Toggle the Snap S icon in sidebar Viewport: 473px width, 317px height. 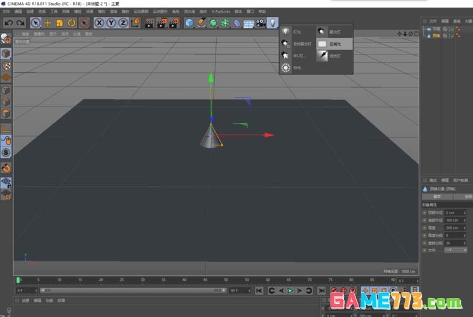(6, 153)
